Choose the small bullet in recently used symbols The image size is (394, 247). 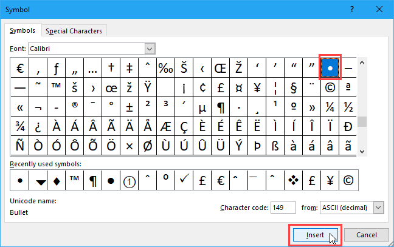20,180
